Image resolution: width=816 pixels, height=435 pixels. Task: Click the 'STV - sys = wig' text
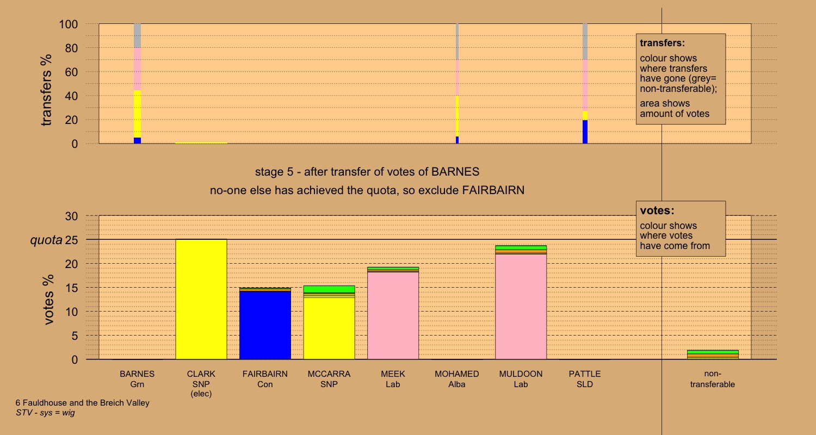coord(45,413)
